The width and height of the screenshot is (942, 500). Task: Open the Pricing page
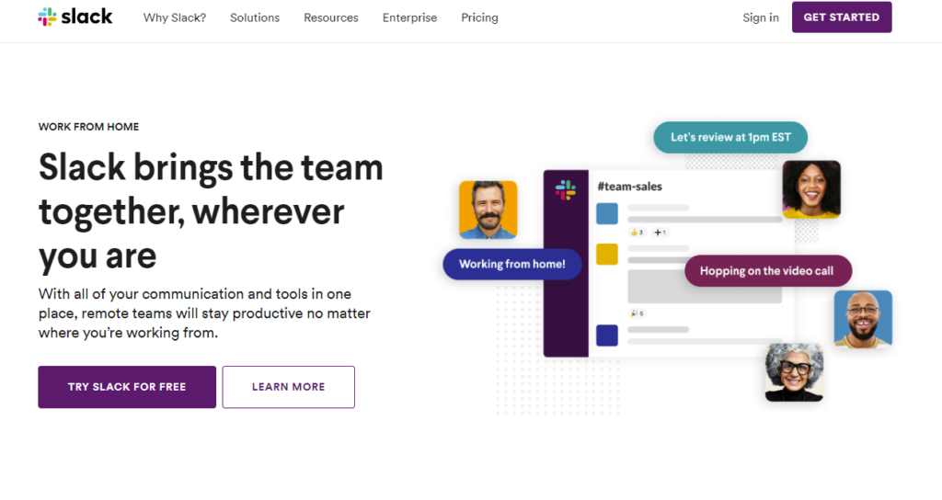point(479,18)
